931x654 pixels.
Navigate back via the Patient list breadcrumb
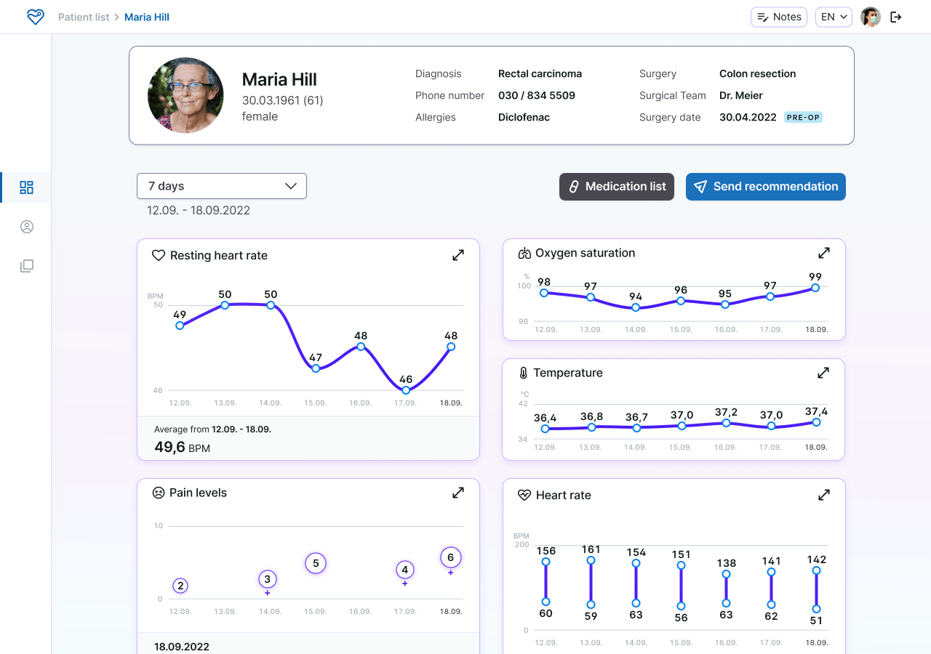click(x=84, y=16)
